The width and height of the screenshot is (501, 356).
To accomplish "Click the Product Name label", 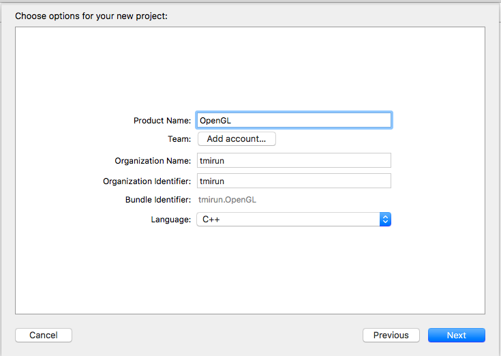I will (162, 121).
